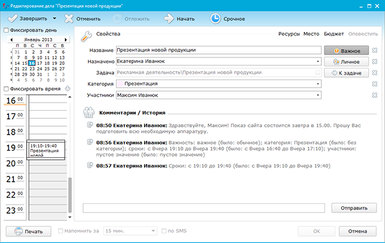
Task: Click the Свойства section heading
Action: point(108,34)
